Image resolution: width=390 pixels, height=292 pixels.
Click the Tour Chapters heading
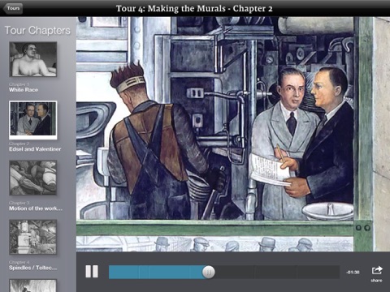pyautogui.click(x=37, y=30)
